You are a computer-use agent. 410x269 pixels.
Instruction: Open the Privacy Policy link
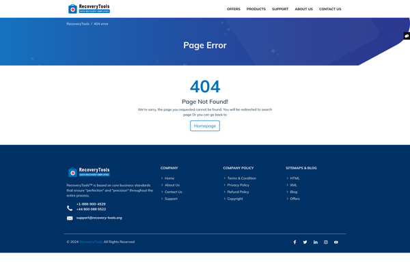click(238, 185)
